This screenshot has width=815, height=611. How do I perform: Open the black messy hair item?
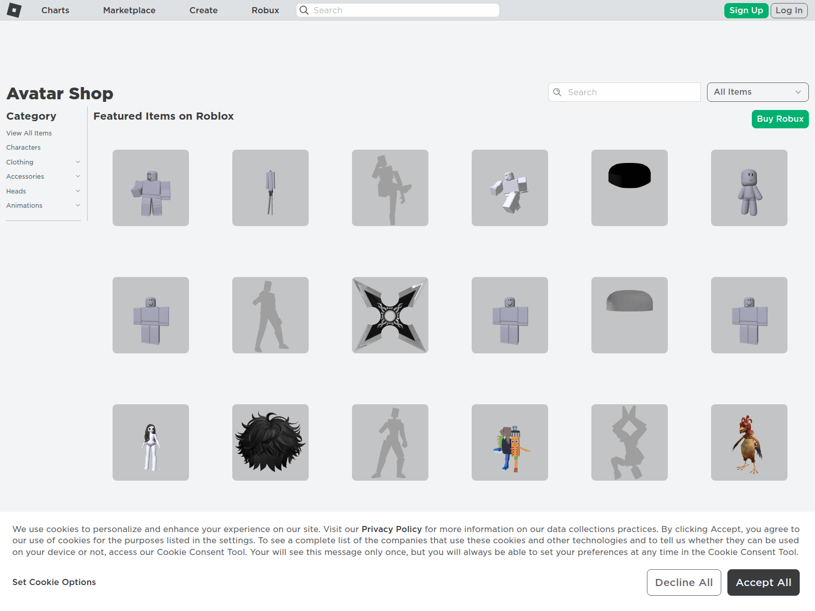point(270,442)
